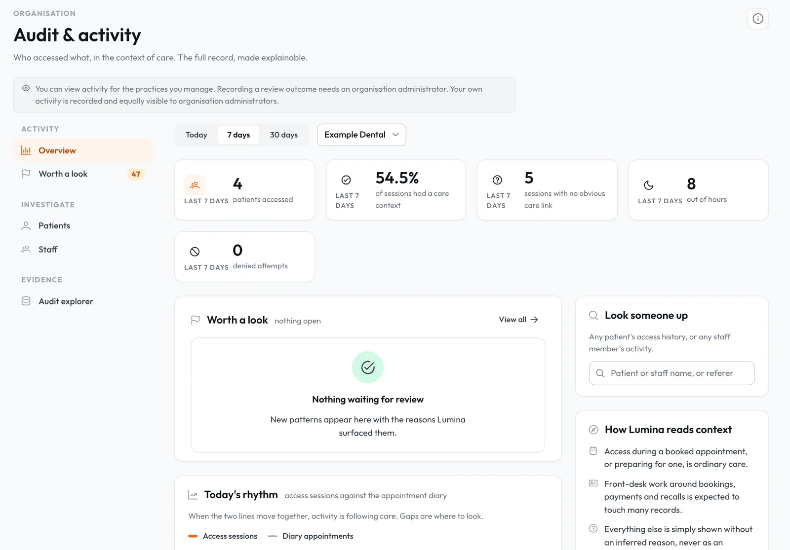Open Worth a look in the sidebar
Viewport: 790px width, 550px height.
point(83,174)
